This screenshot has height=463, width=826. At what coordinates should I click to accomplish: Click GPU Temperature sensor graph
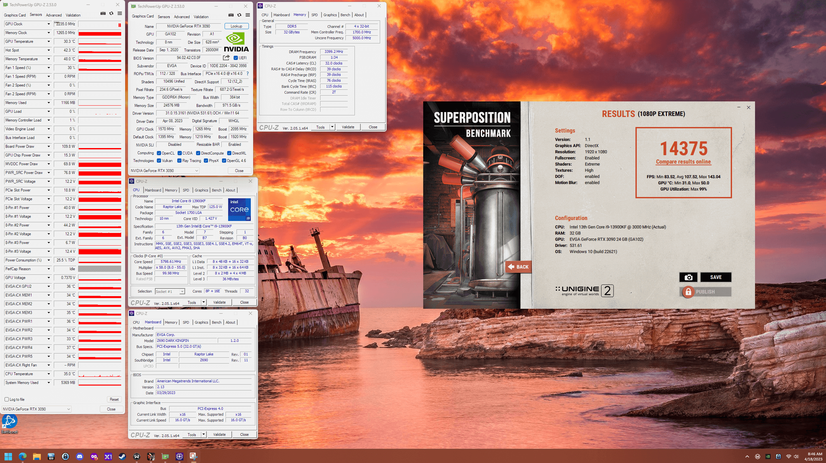click(x=100, y=41)
